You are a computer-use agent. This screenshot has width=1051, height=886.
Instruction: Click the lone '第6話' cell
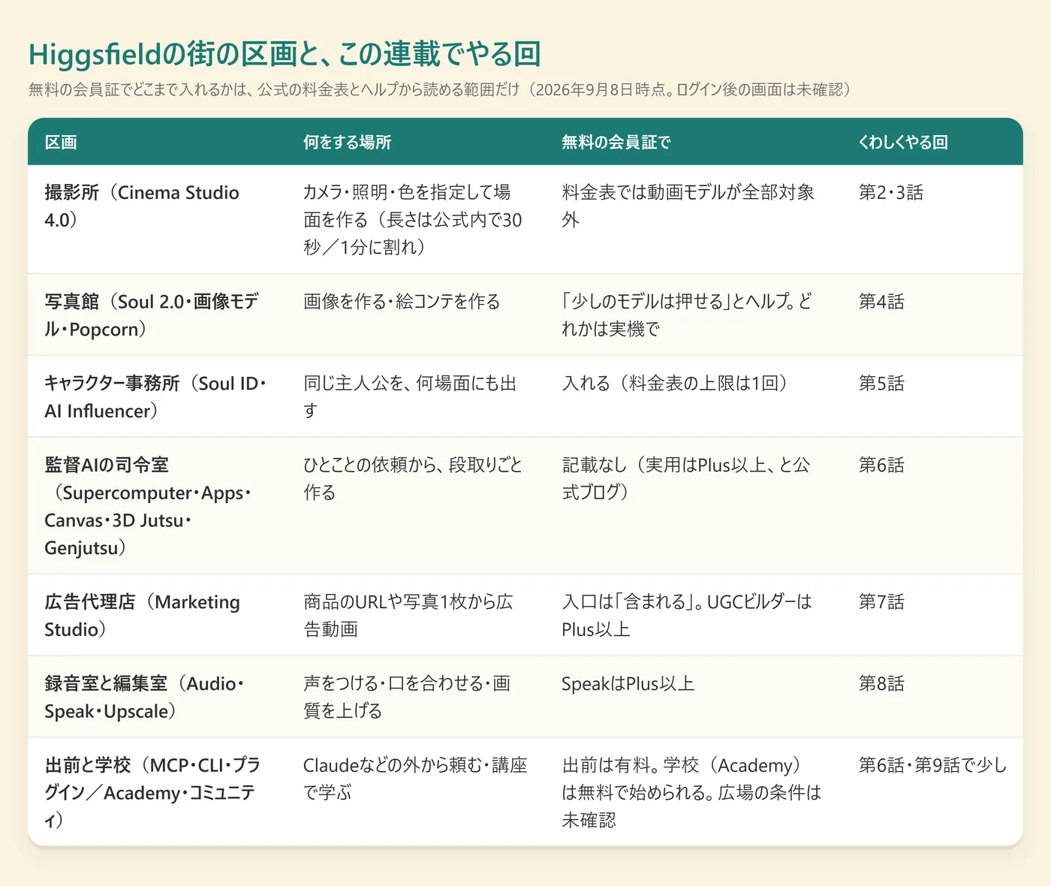(932, 506)
